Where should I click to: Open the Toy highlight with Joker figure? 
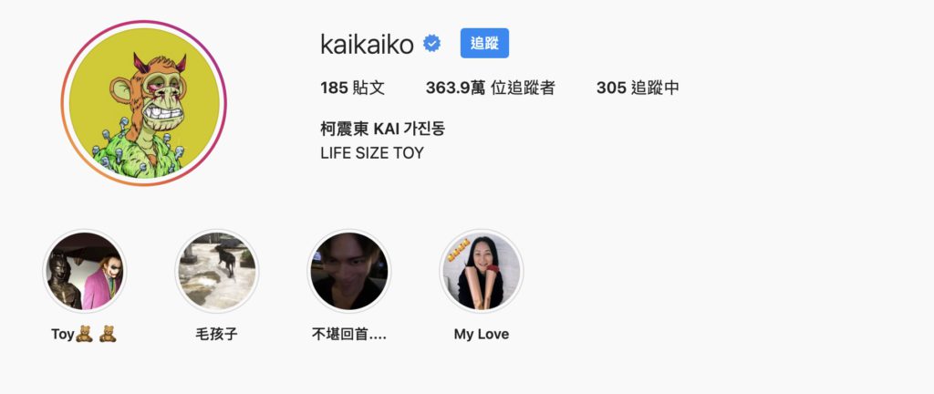coord(85,271)
